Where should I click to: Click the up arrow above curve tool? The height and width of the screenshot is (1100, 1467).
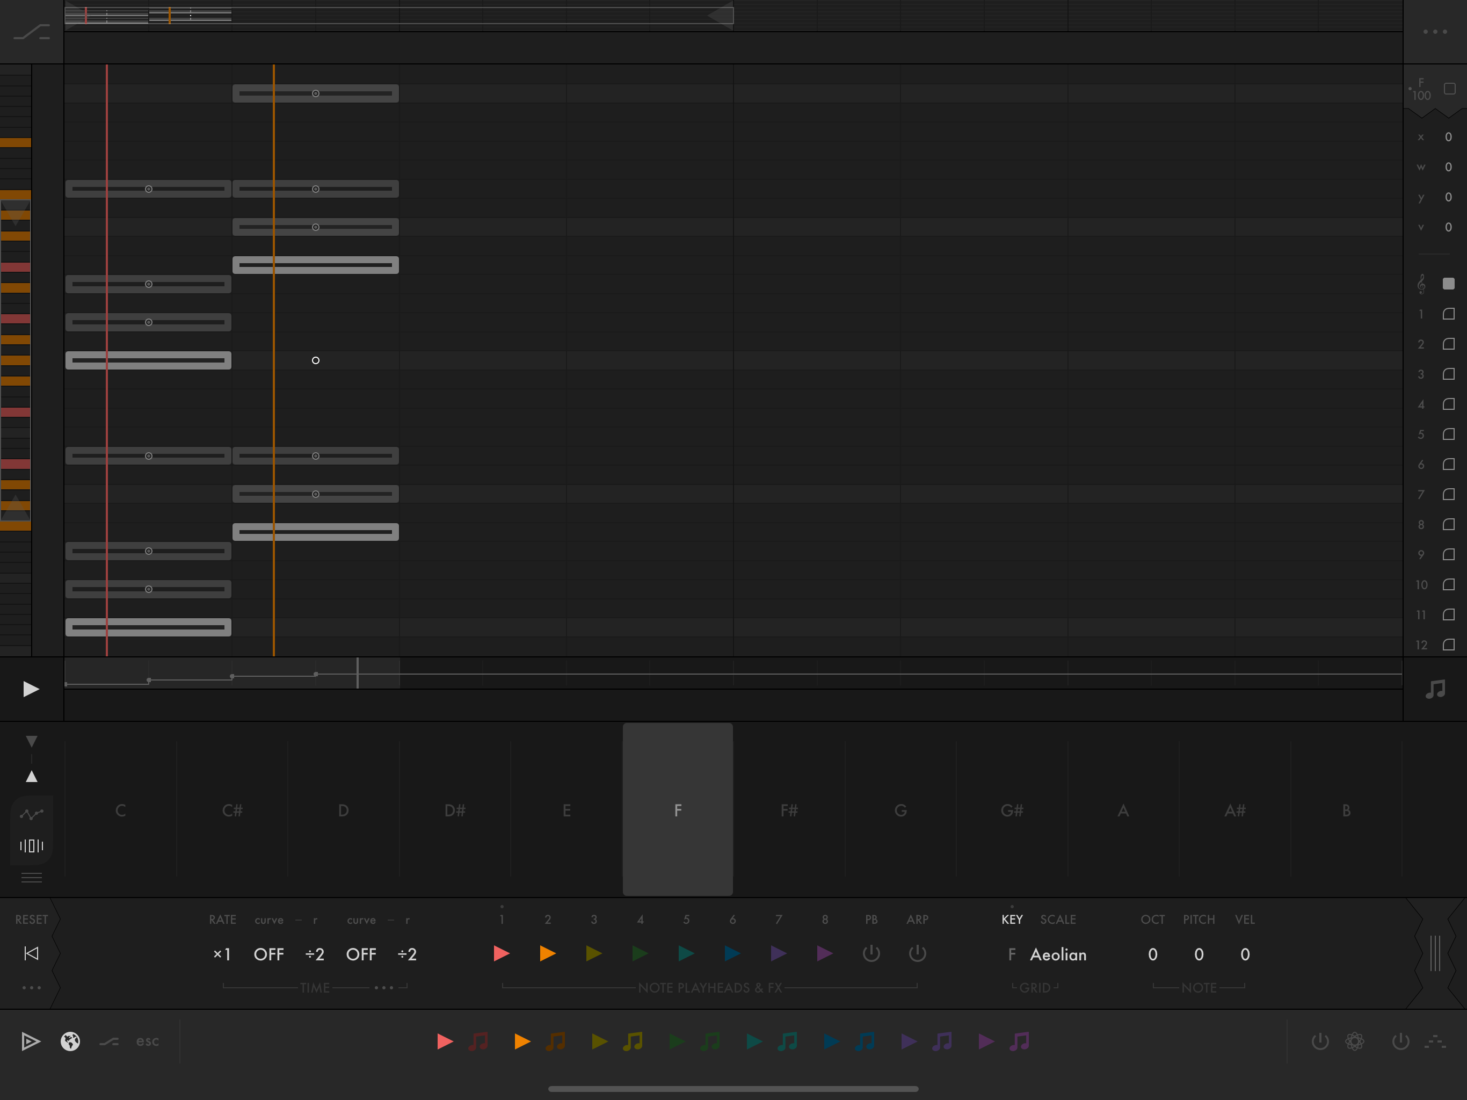31,776
